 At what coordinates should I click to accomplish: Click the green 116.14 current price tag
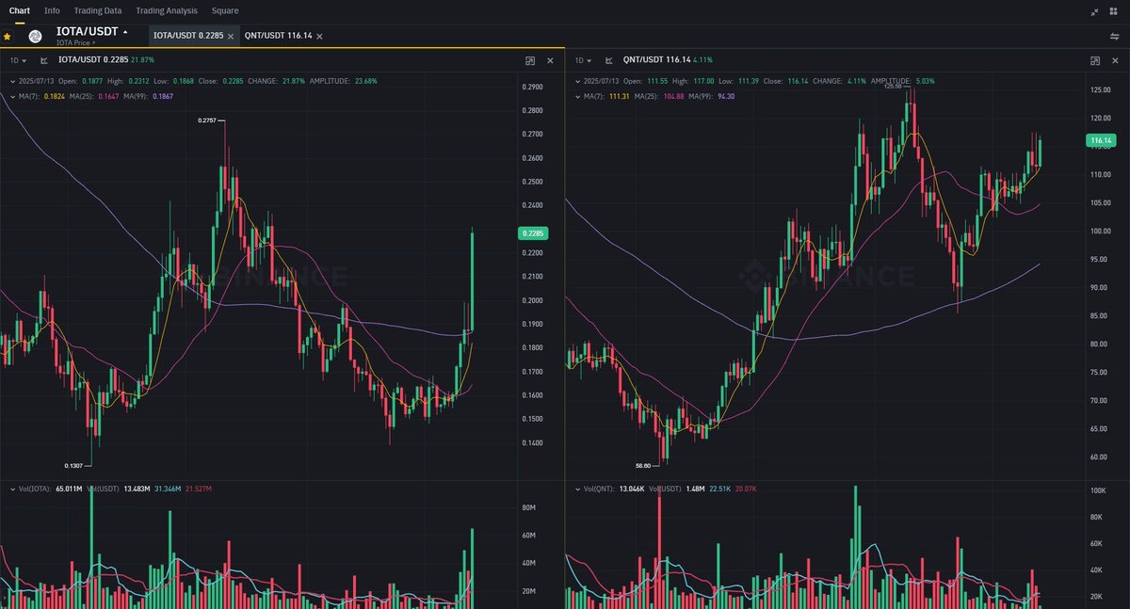[1100, 140]
